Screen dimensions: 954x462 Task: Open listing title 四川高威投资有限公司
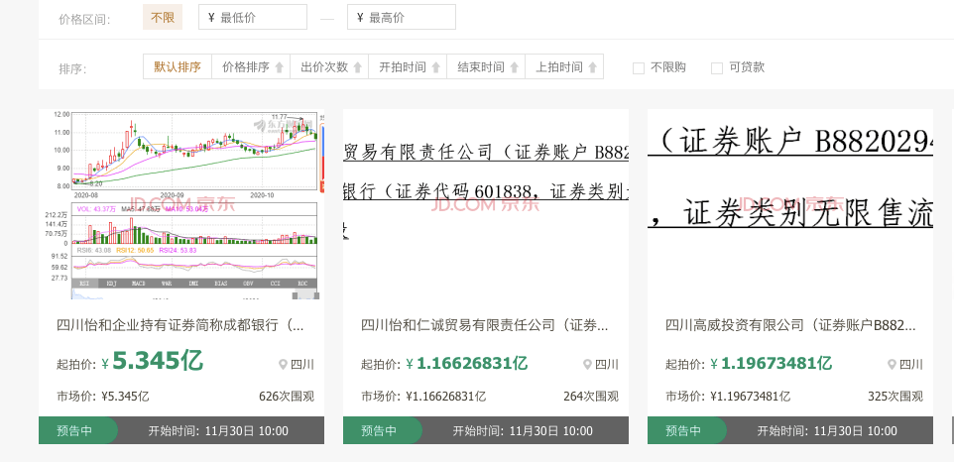(790, 325)
